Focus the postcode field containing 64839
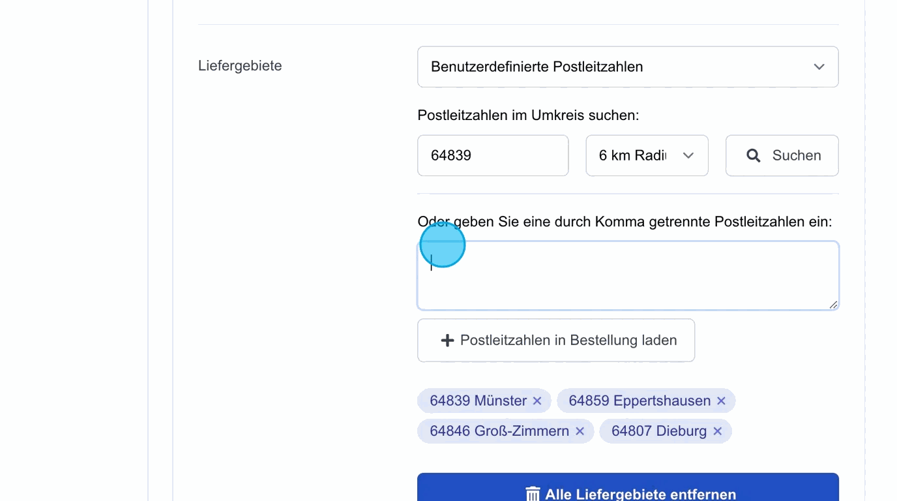 [493, 155]
